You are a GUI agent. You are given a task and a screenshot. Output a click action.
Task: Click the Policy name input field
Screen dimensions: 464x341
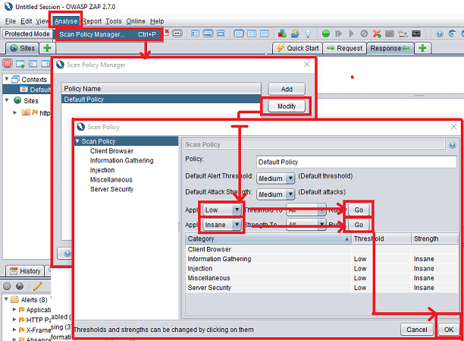pyautogui.click(x=356, y=162)
